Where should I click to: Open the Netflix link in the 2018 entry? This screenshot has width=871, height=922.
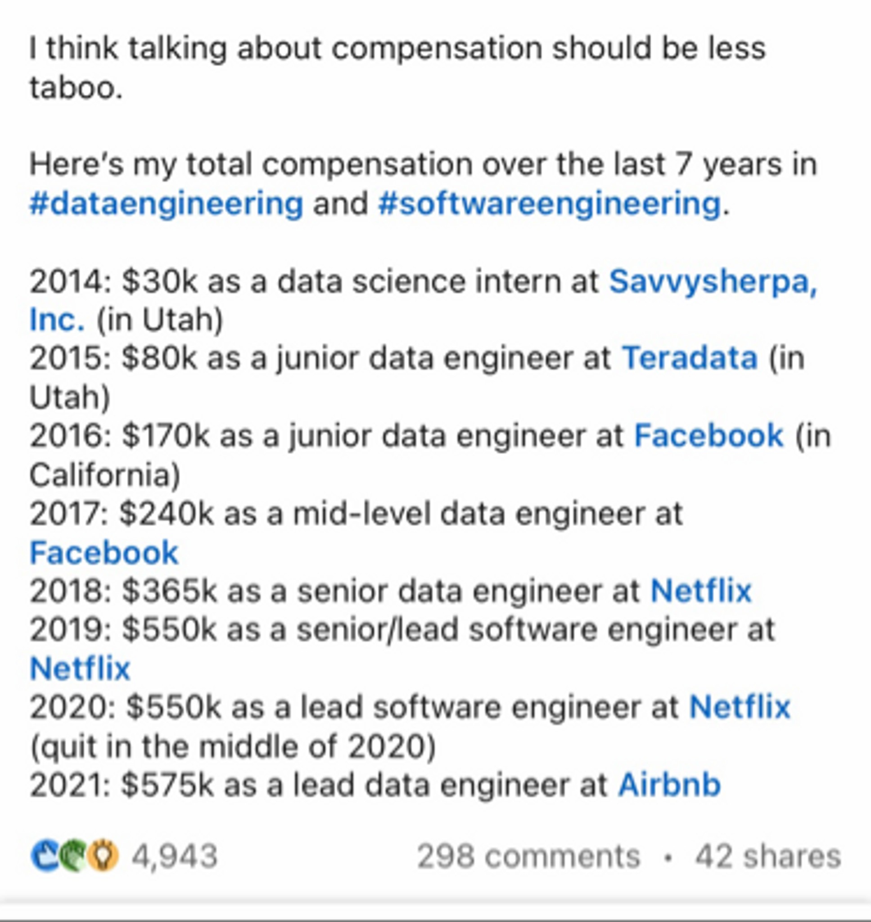(x=701, y=591)
